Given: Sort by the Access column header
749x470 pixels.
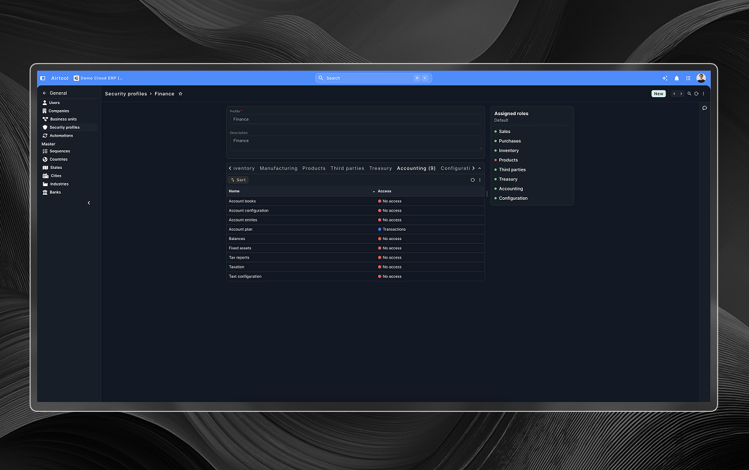Looking at the screenshot, I should 384,191.
